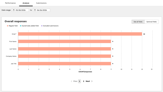Click the next page chevron arrow

click(x=92, y=81)
